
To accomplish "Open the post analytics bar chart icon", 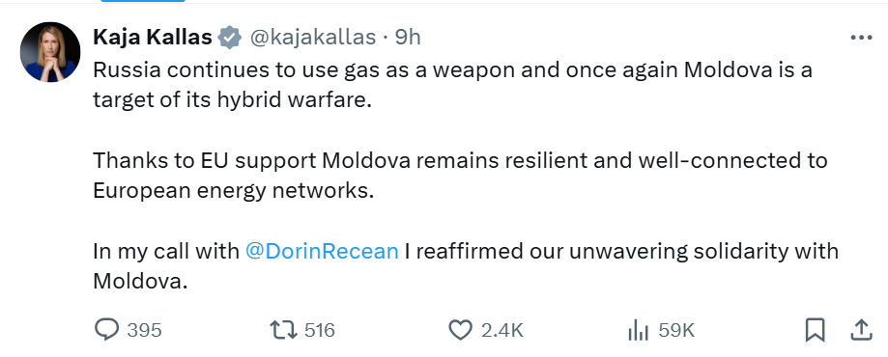I will [x=639, y=329].
